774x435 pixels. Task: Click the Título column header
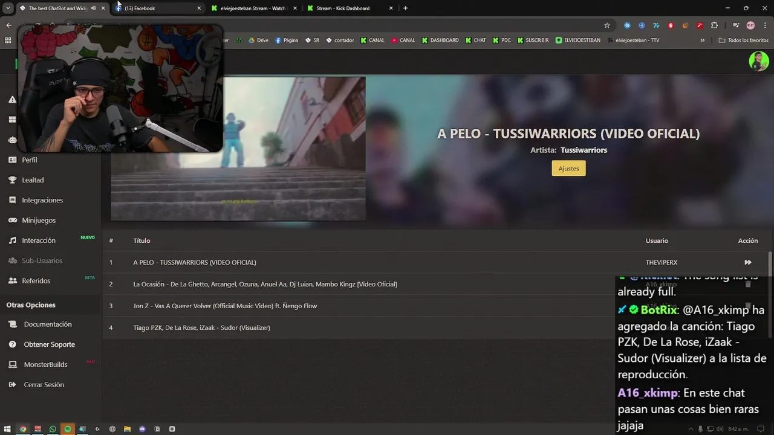click(141, 240)
